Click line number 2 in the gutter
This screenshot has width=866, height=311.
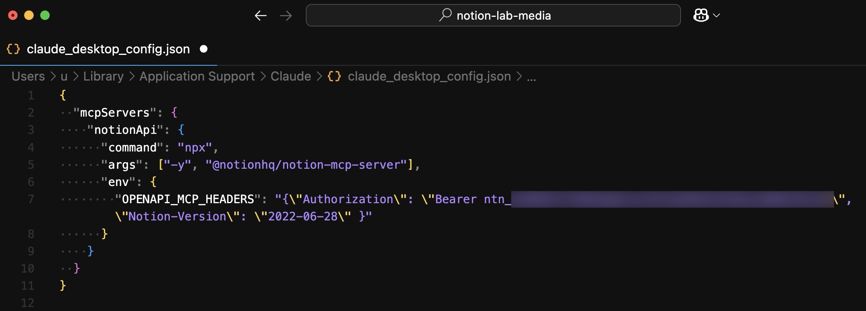pos(31,113)
